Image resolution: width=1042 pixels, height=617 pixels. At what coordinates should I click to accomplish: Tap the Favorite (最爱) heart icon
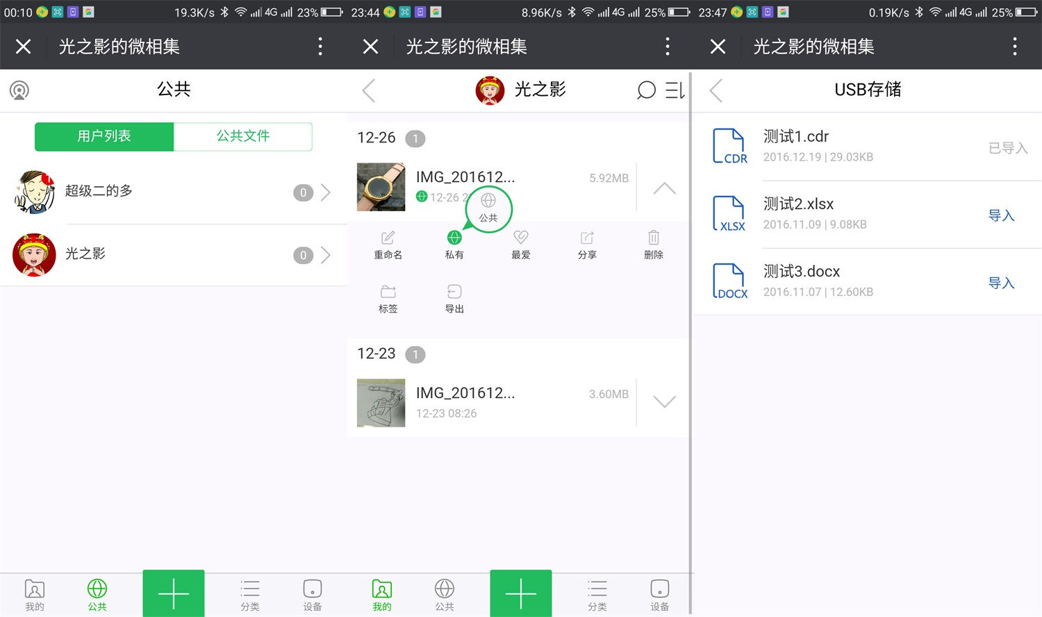pos(520,238)
